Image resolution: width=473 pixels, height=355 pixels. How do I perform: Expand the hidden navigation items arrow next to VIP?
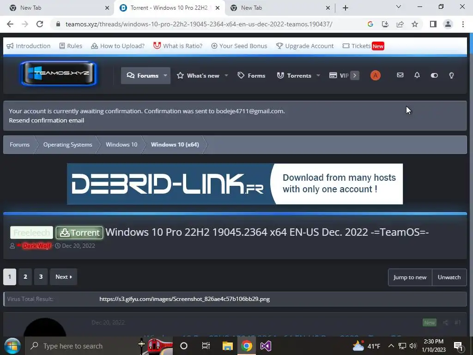[355, 75]
